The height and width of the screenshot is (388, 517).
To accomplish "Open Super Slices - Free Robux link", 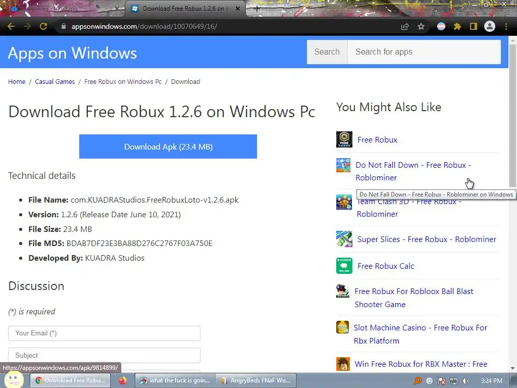I will (x=427, y=239).
